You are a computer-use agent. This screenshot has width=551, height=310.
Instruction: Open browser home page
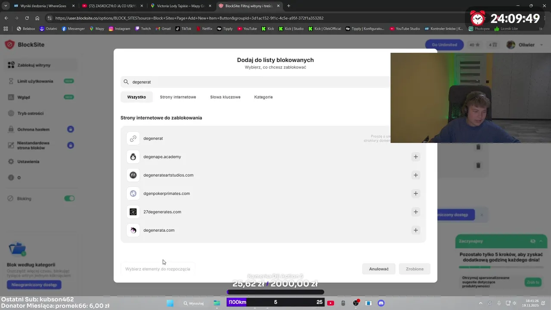[37, 18]
